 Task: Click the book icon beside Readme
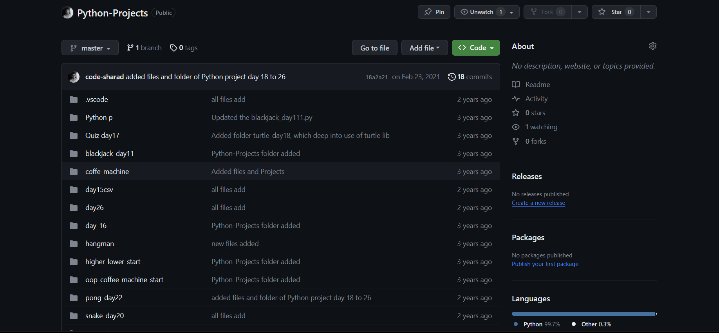tap(516, 85)
